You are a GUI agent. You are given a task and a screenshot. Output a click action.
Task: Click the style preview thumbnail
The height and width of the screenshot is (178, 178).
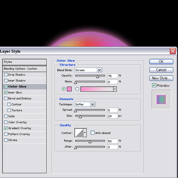coord(161,100)
